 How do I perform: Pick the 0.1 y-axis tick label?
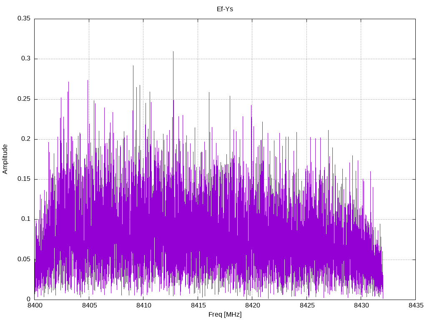25,219
